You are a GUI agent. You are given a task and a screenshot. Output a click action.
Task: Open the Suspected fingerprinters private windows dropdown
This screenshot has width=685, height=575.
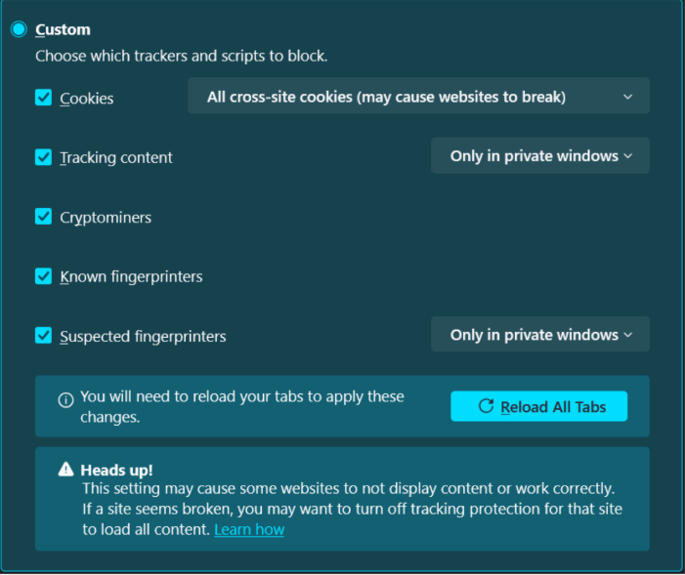coord(540,335)
